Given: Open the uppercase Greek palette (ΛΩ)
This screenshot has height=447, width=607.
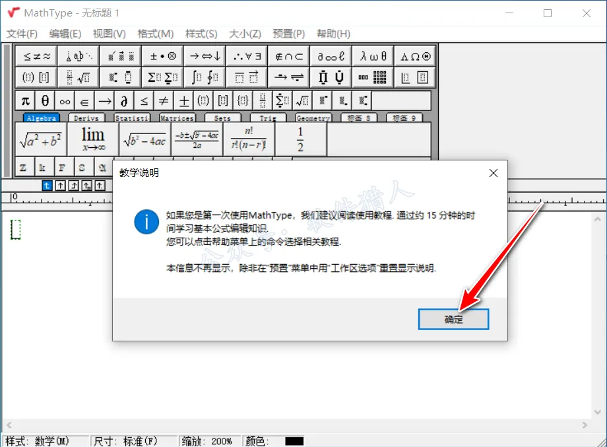Looking at the screenshot, I should click(x=416, y=56).
